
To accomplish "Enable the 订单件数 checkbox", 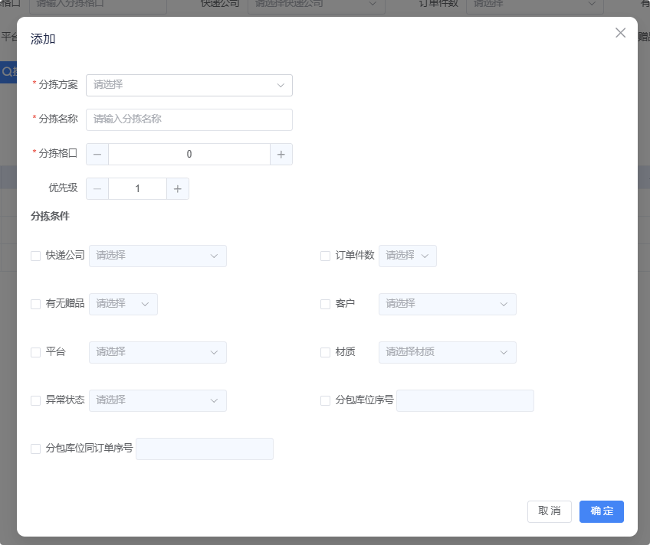I will coord(326,256).
